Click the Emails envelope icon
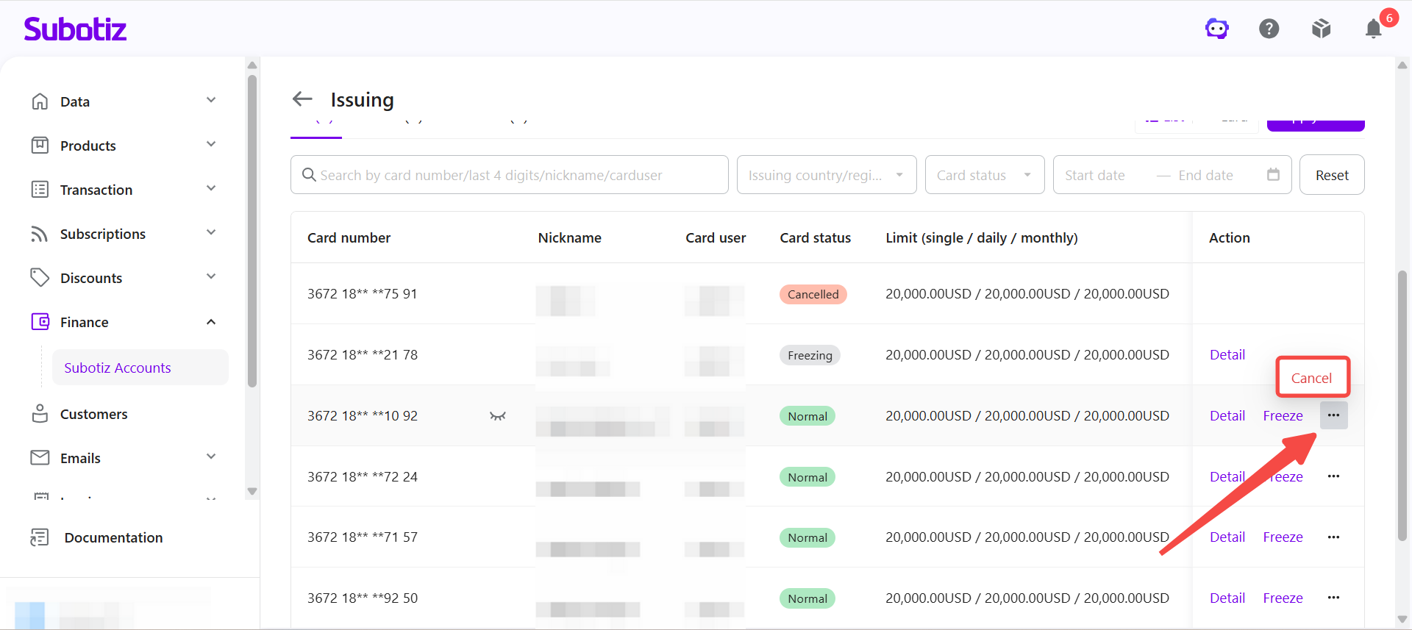 [40, 458]
